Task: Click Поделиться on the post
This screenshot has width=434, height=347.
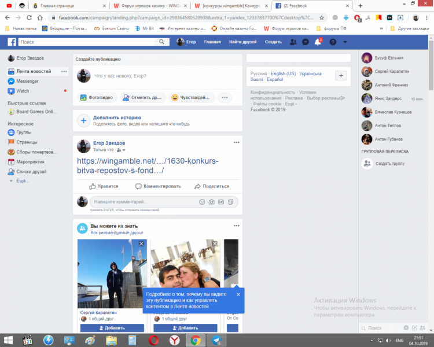Action: pyautogui.click(x=212, y=186)
